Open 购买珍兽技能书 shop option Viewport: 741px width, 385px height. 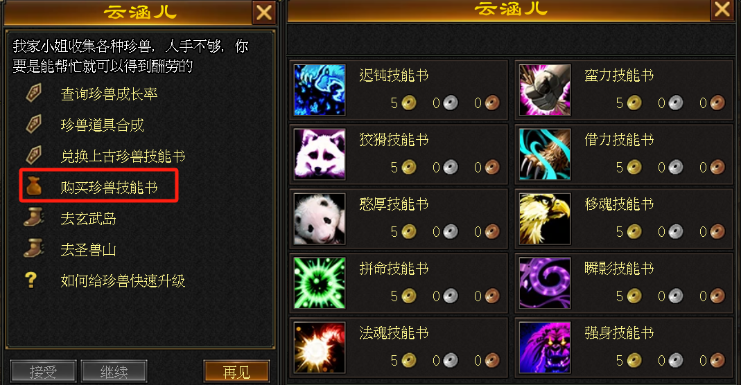[109, 188]
